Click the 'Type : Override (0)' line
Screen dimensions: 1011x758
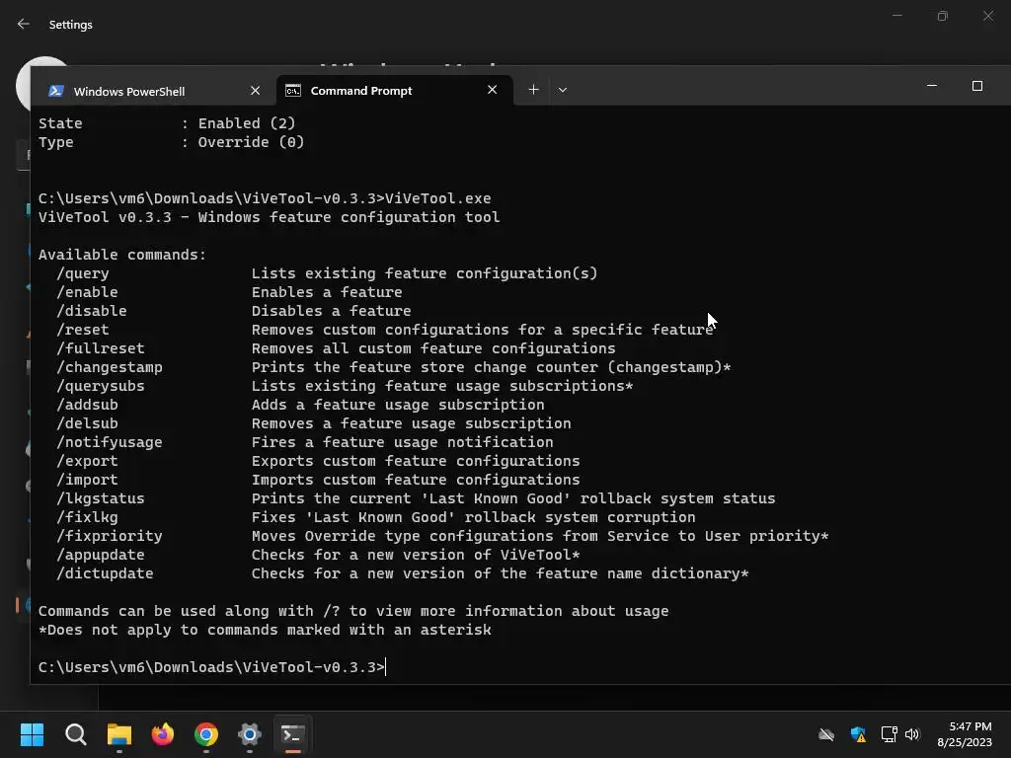171,142
